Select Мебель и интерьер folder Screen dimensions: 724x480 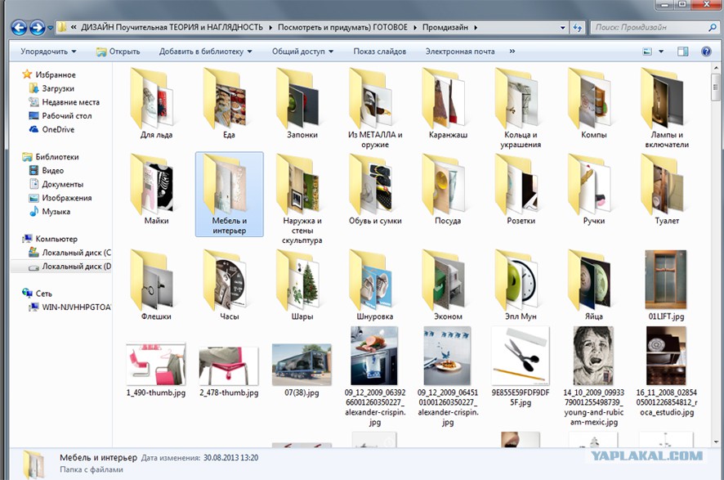[x=230, y=194]
